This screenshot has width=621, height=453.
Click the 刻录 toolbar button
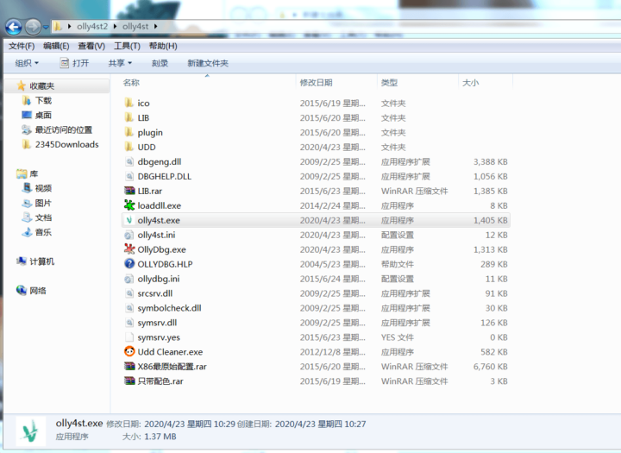[x=160, y=63]
